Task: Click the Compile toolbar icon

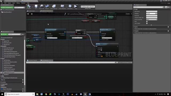Action: click(x=29, y=7)
